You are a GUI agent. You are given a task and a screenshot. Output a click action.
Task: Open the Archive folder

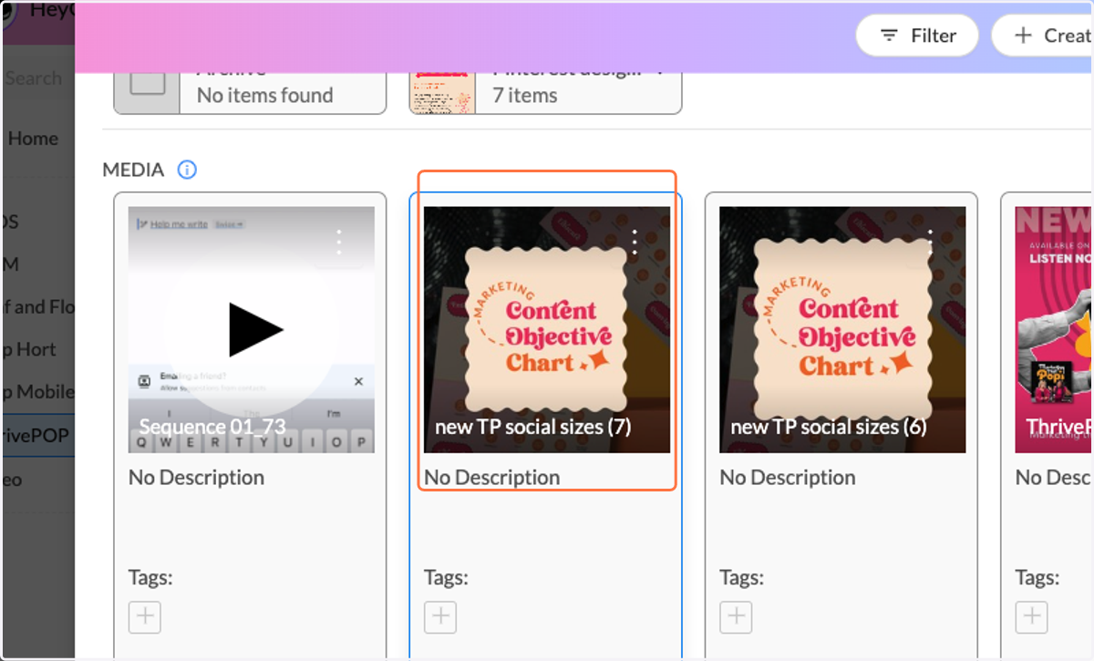(x=250, y=93)
